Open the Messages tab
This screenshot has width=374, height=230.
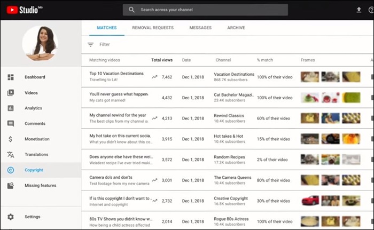pyautogui.click(x=200, y=28)
